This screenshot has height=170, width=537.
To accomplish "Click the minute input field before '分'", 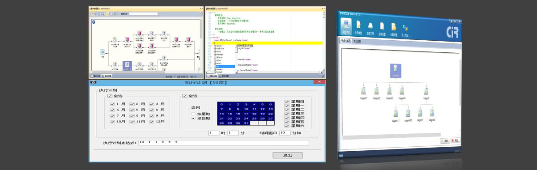I will (233, 133).
